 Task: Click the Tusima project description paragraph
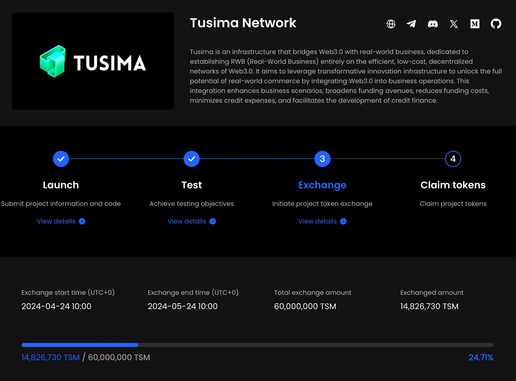(346, 76)
